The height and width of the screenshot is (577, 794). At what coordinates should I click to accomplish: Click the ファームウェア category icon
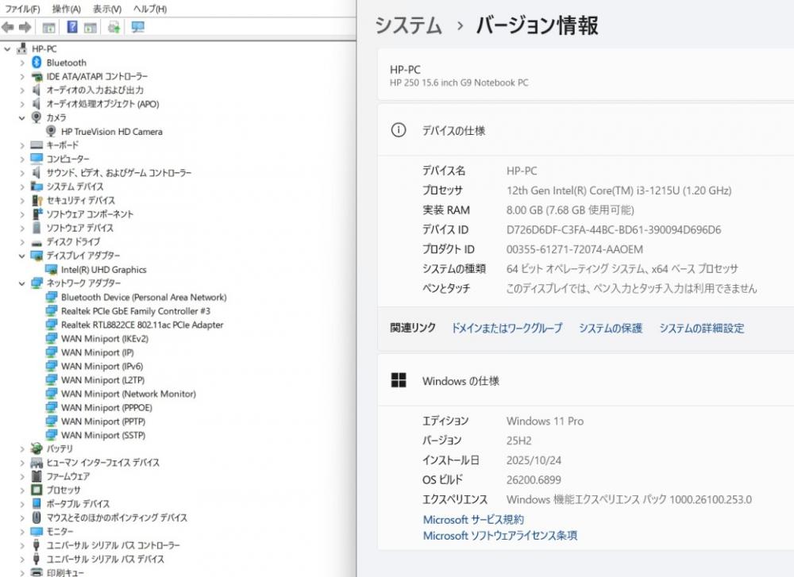pos(37,475)
